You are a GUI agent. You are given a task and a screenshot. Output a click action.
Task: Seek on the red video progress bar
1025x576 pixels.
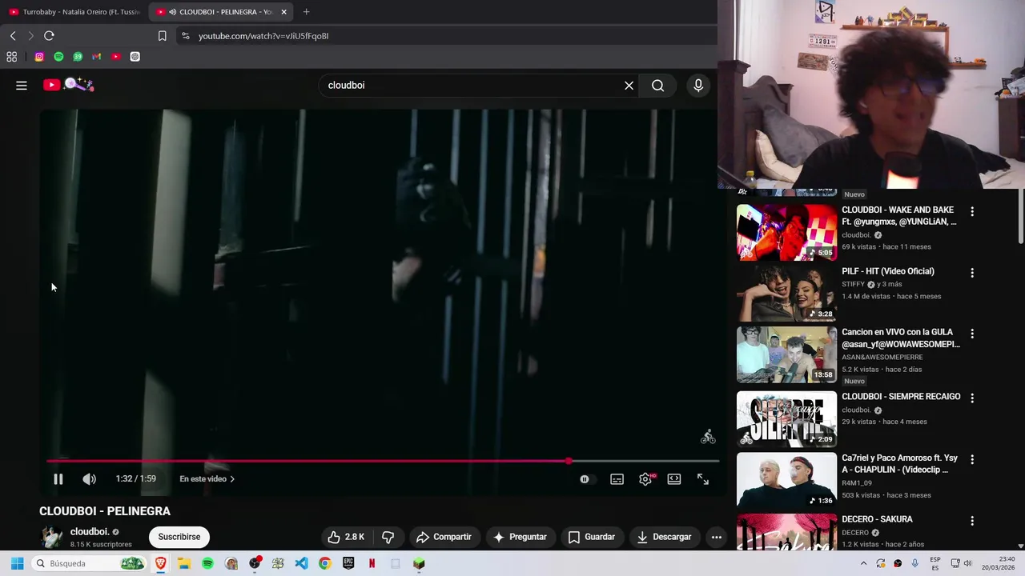(x=383, y=462)
